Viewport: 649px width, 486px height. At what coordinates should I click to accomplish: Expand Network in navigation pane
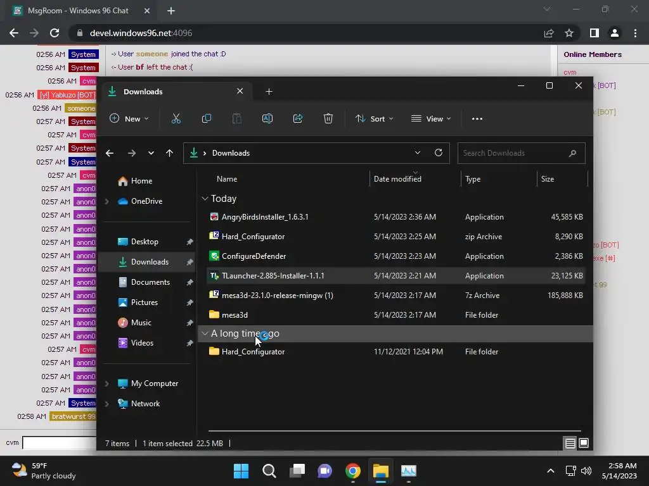(106, 404)
